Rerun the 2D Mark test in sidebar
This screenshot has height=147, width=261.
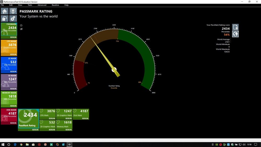(x=13, y=72)
